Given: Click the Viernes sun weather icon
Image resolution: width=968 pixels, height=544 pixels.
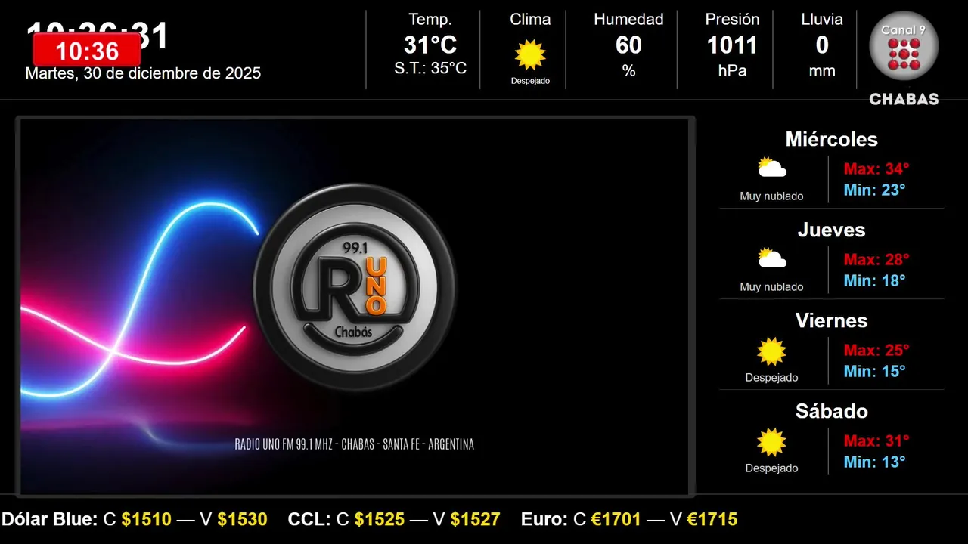Looking at the screenshot, I should (772, 351).
